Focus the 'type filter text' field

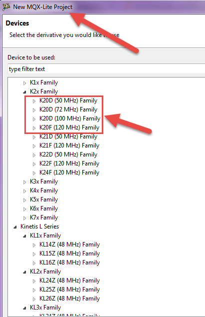pyautogui.click(x=106, y=69)
